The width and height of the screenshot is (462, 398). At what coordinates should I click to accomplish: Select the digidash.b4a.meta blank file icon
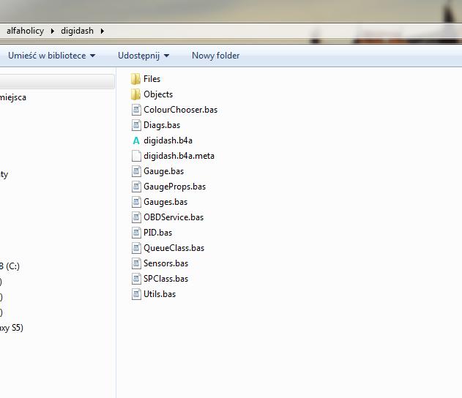(x=136, y=156)
